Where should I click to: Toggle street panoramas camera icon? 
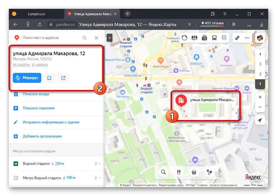pyautogui.click(x=204, y=38)
